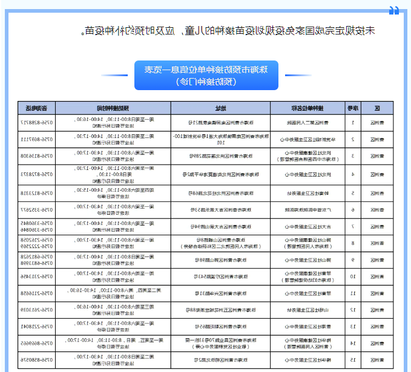Click the address of 山场社区卫生服务站
Screen dimensions: 411x372
pyautogui.click(x=220, y=310)
